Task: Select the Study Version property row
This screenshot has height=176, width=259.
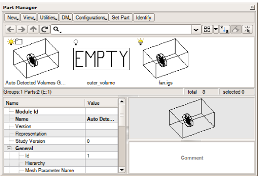Action: click(x=61, y=141)
